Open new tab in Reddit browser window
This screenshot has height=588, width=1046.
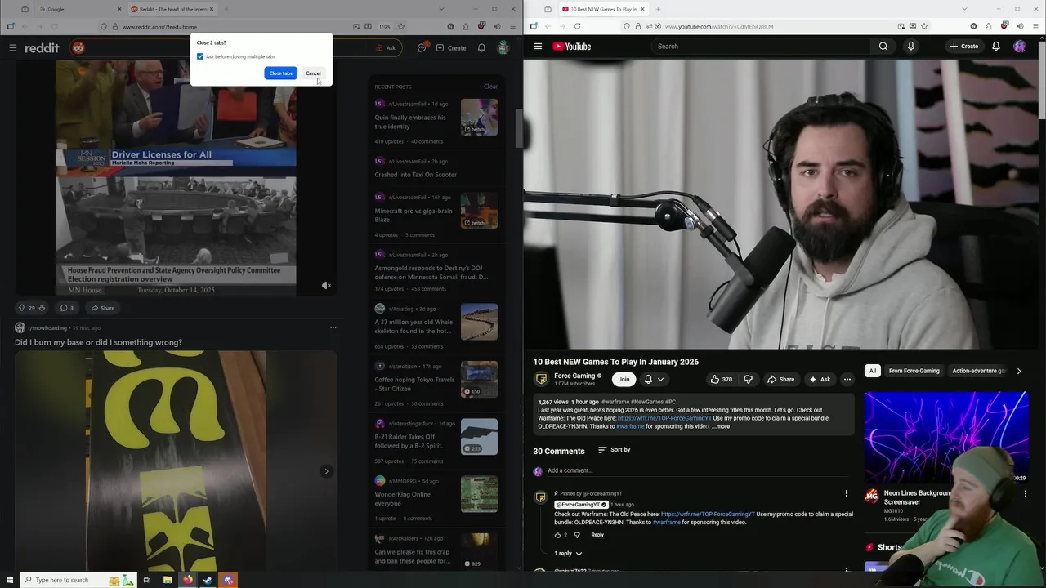226,9
